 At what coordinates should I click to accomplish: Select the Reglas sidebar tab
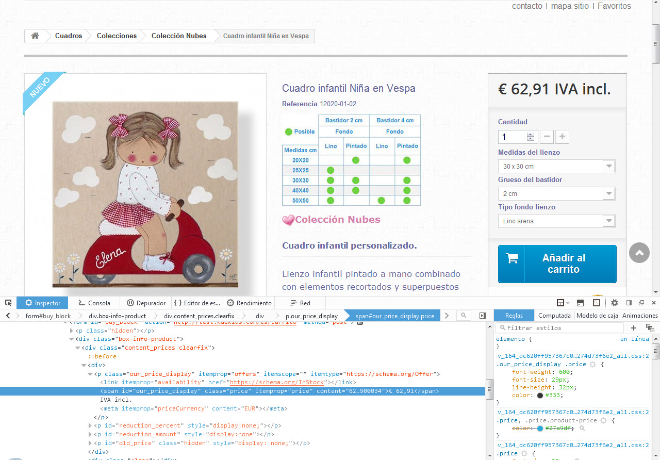coord(514,316)
